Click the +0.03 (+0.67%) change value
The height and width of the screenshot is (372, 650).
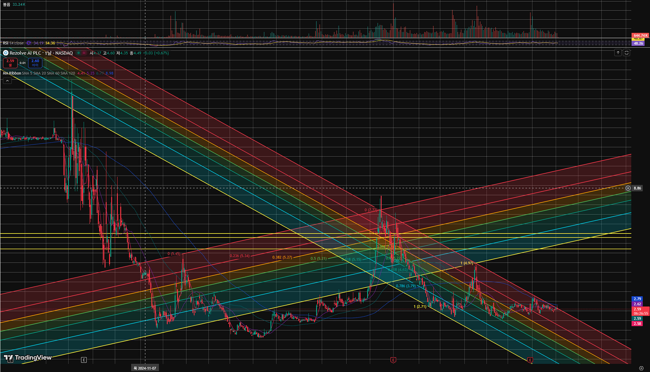tap(156, 53)
